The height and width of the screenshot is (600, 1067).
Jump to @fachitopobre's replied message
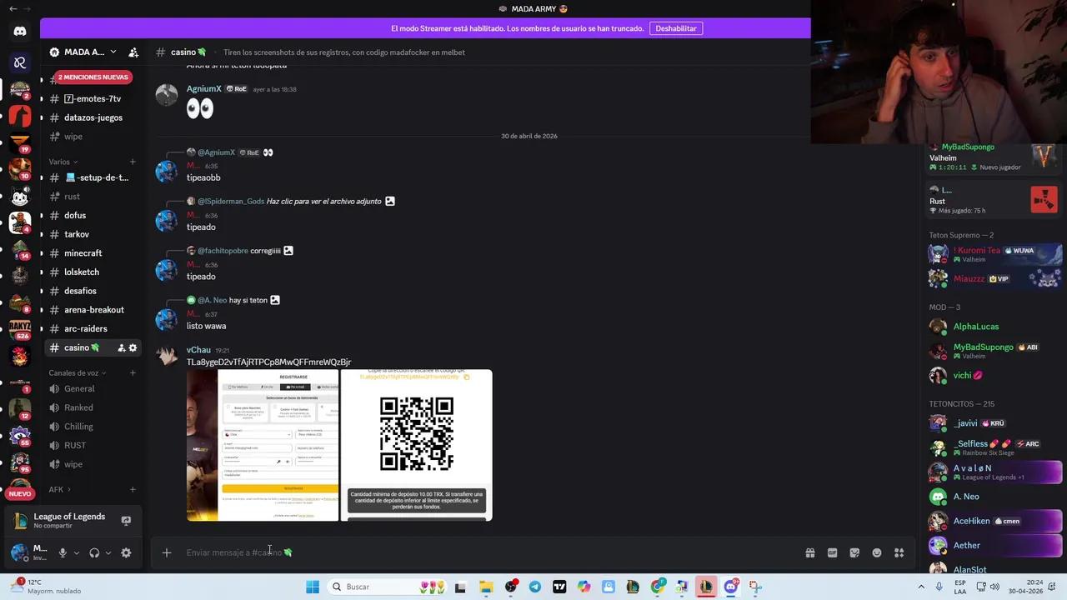(265, 251)
